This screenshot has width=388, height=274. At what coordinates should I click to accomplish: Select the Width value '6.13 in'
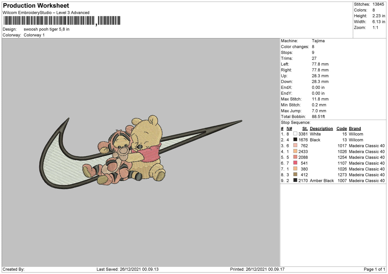(x=379, y=22)
